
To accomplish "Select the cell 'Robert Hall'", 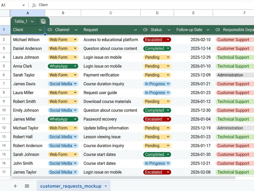I will (28, 137).
